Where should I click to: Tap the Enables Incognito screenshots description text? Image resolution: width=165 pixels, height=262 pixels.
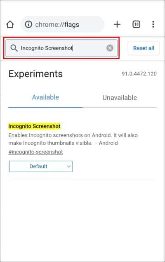click(x=73, y=139)
